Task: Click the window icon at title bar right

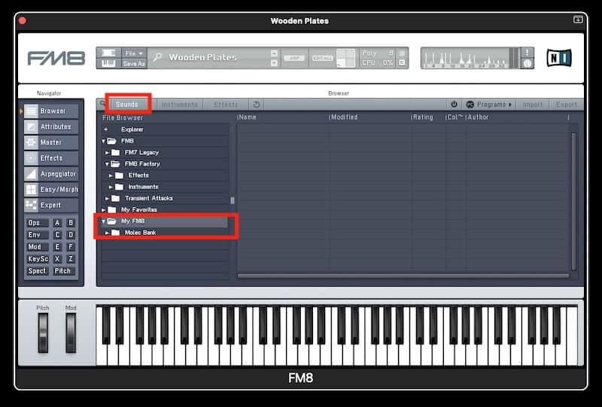Action: pos(578,20)
